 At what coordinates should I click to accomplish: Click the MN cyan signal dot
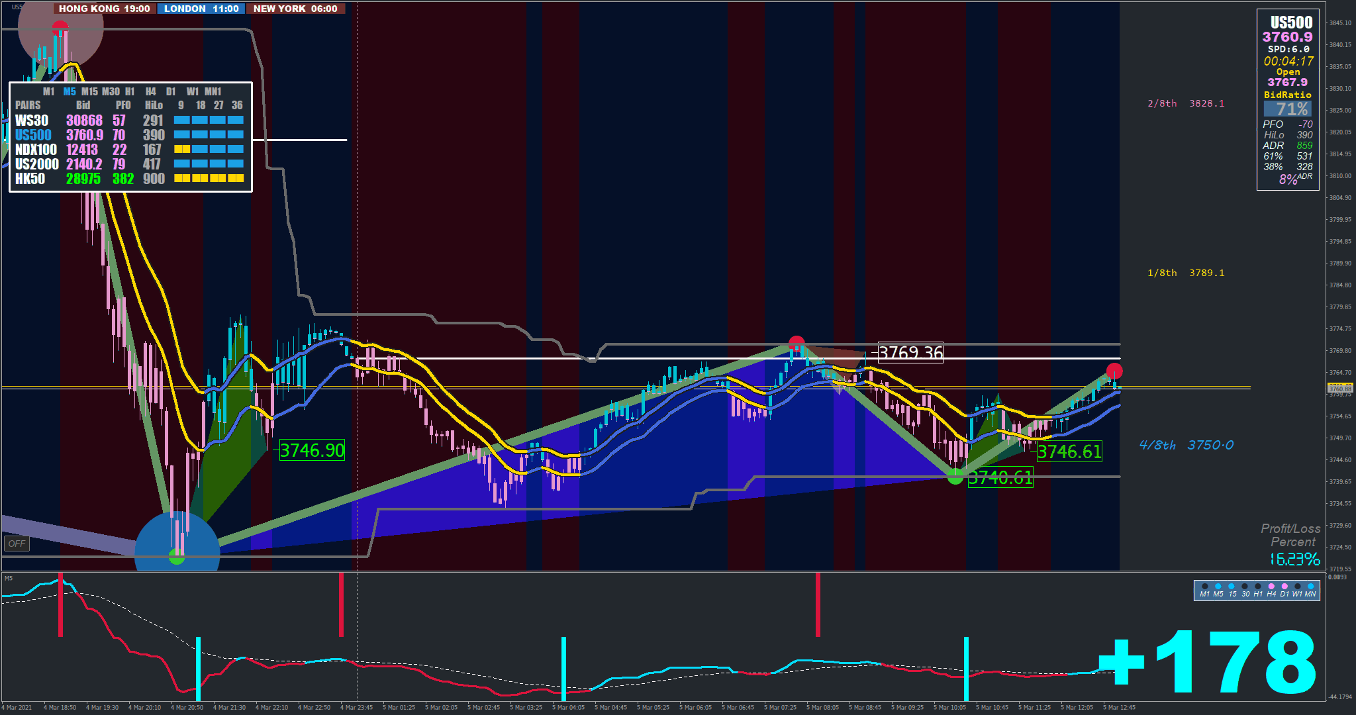tap(1310, 586)
